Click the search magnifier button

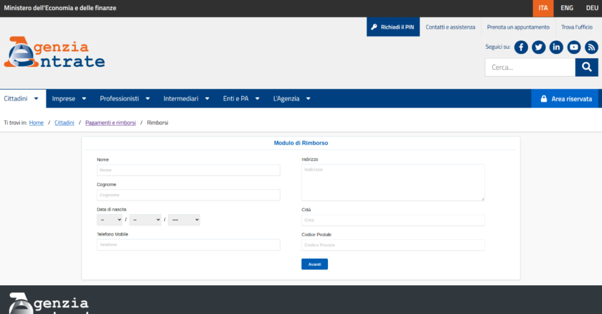[x=586, y=67]
